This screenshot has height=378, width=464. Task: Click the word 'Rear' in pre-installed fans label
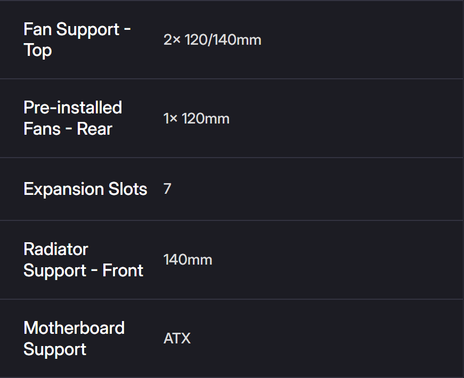pyautogui.click(x=95, y=129)
